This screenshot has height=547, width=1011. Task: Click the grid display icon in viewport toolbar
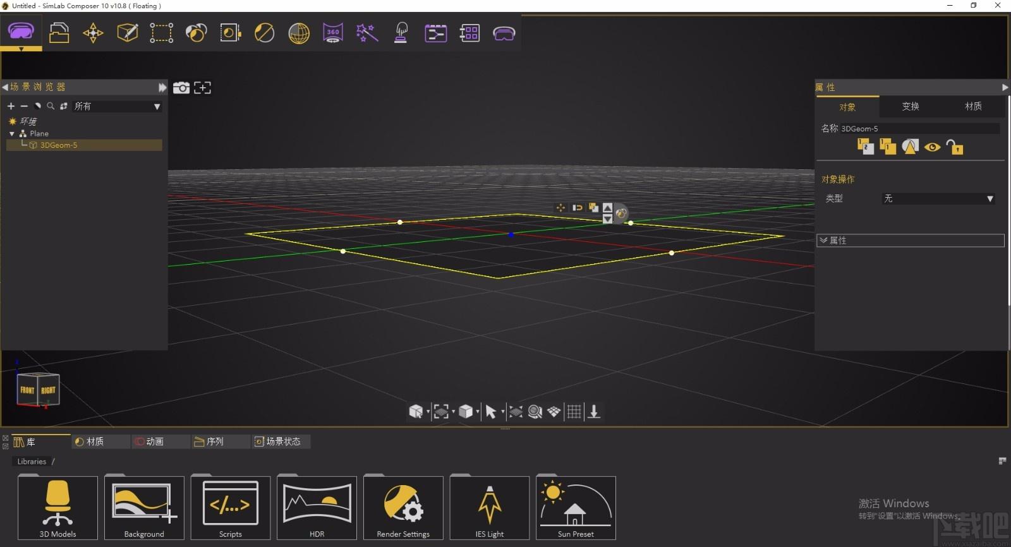(574, 412)
